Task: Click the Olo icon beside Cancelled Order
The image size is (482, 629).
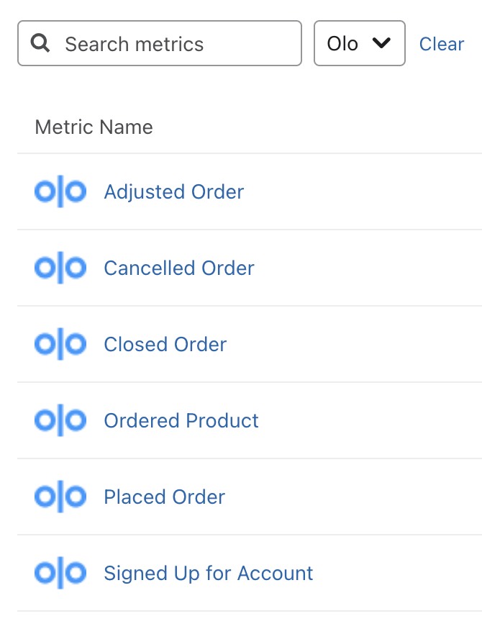Action: (60, 268)
